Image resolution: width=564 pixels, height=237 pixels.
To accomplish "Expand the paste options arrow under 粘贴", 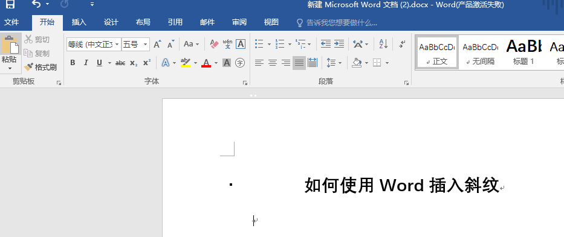I will [x=10, y=68].
